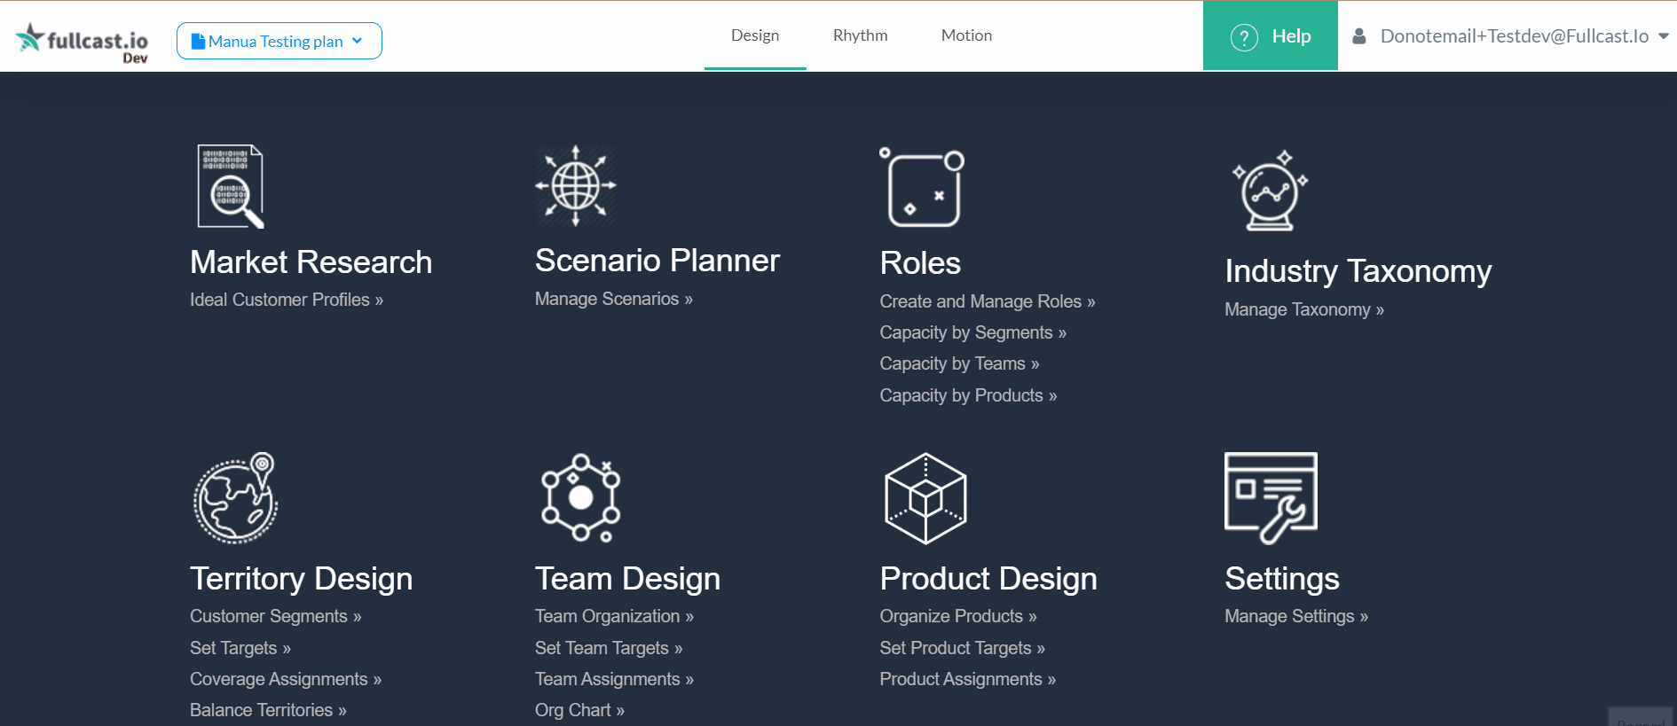Click the Roles square icon
Image resolution: width=1677 pixels, height=726 pixels.
click(x=923, y=188)
